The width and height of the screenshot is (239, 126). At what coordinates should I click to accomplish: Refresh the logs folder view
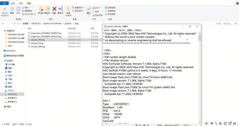[x=220, y=24]
